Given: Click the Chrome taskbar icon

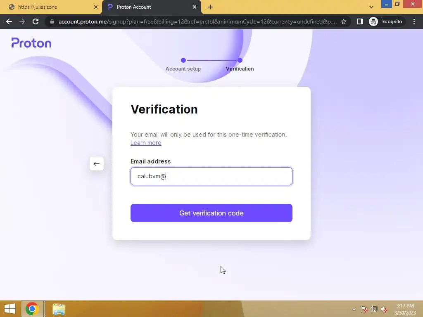Looking at the screenshot, I should (x=33, y=309).
